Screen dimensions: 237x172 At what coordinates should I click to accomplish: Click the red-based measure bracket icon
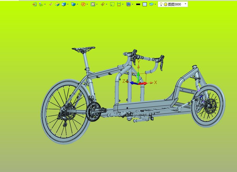(119, 4)
